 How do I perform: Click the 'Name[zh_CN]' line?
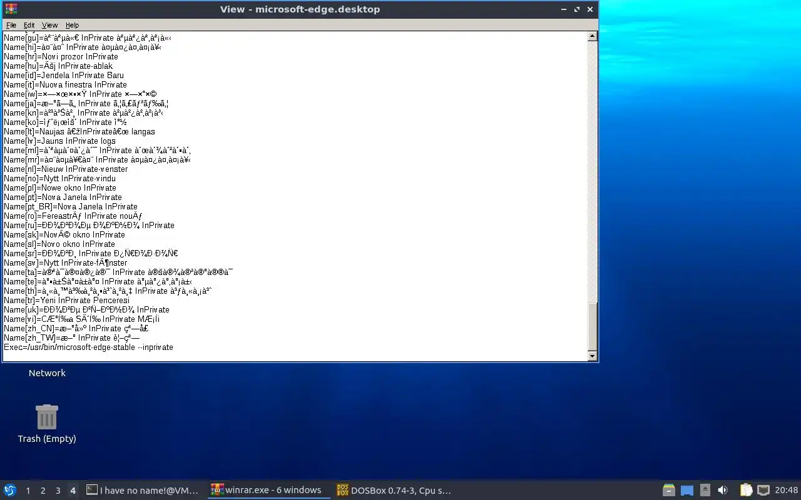pyautogui.click(x=76, y=329)
